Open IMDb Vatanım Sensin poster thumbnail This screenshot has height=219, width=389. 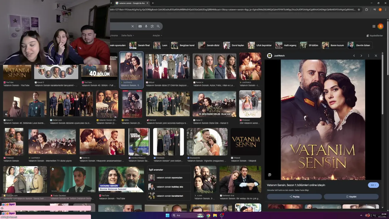click(132, 104)
